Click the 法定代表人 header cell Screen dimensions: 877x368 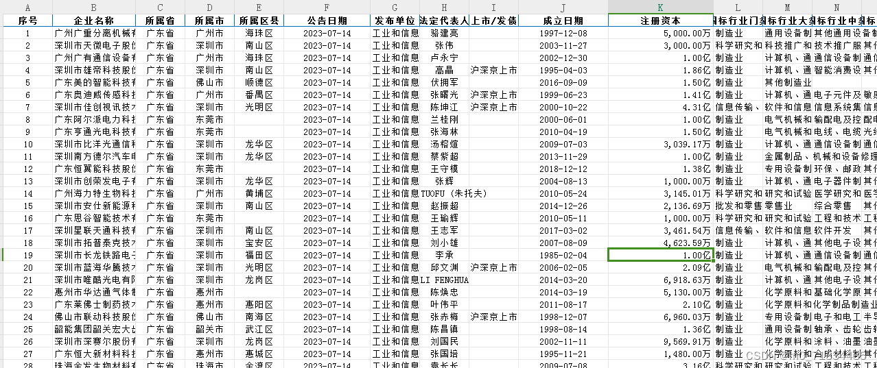tap(445, 21)
